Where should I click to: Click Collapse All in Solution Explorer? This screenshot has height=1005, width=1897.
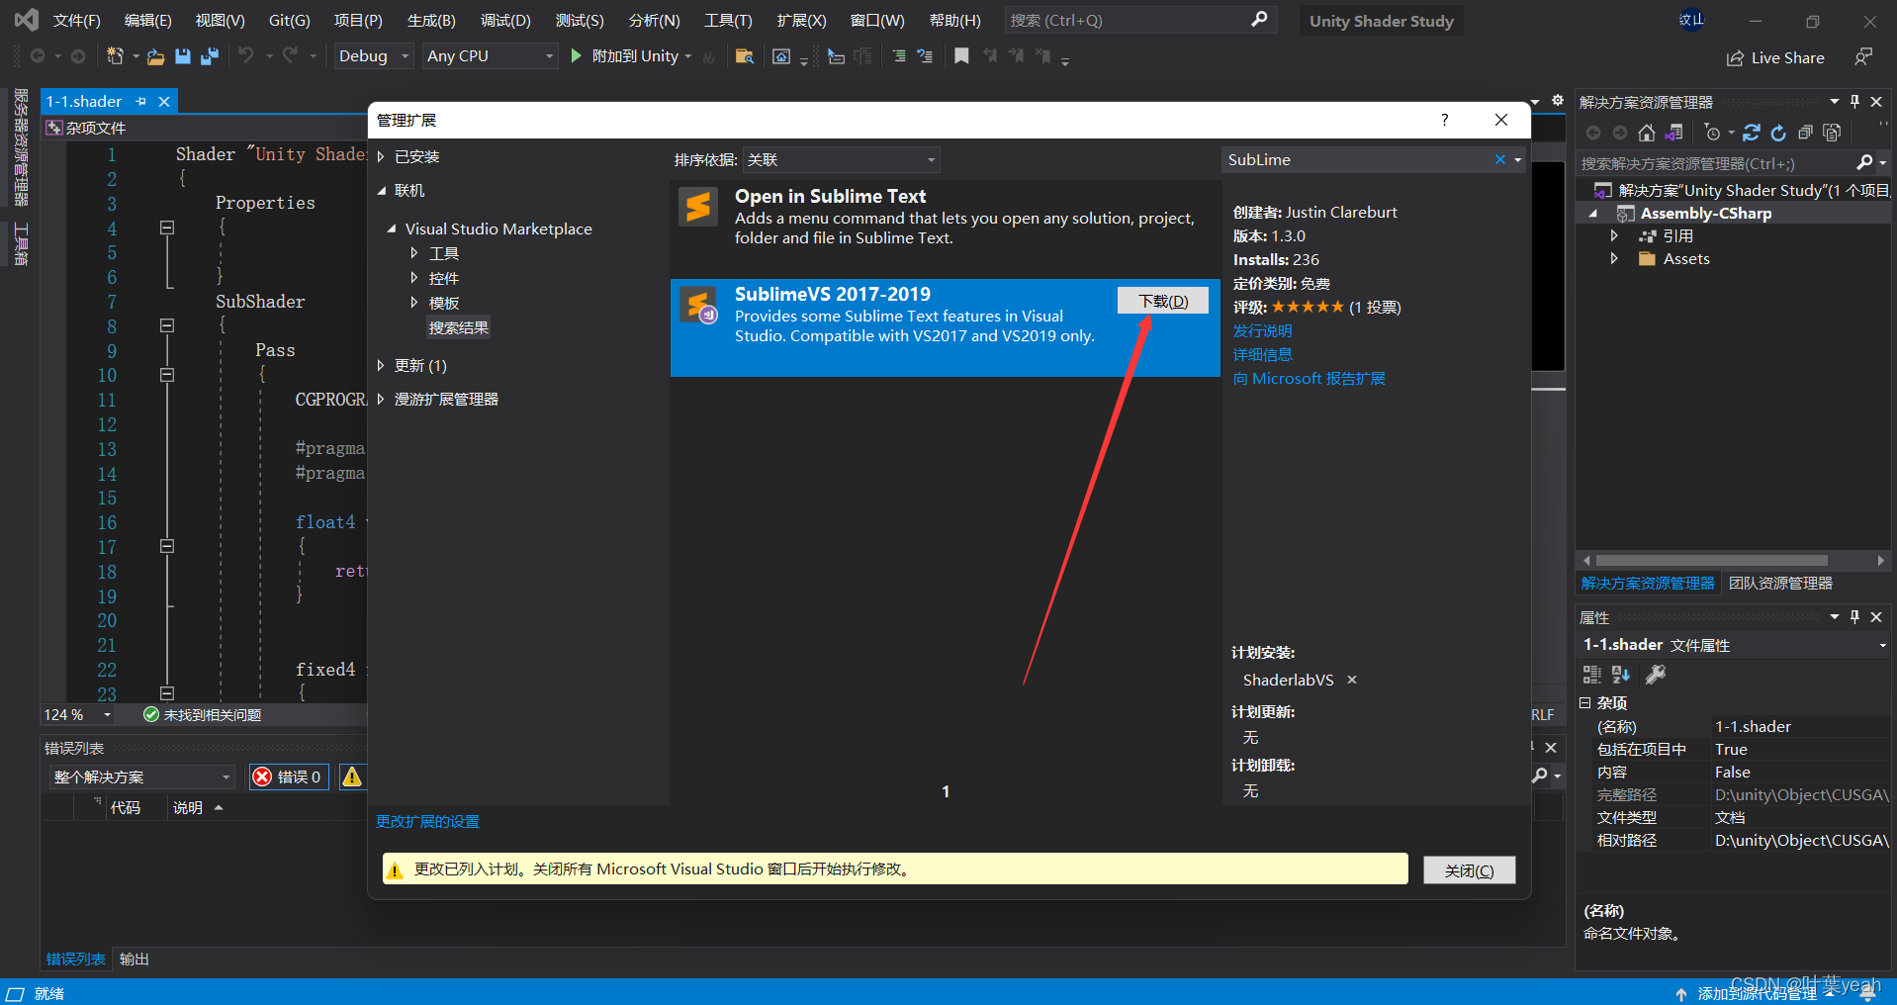(1805, 133)
